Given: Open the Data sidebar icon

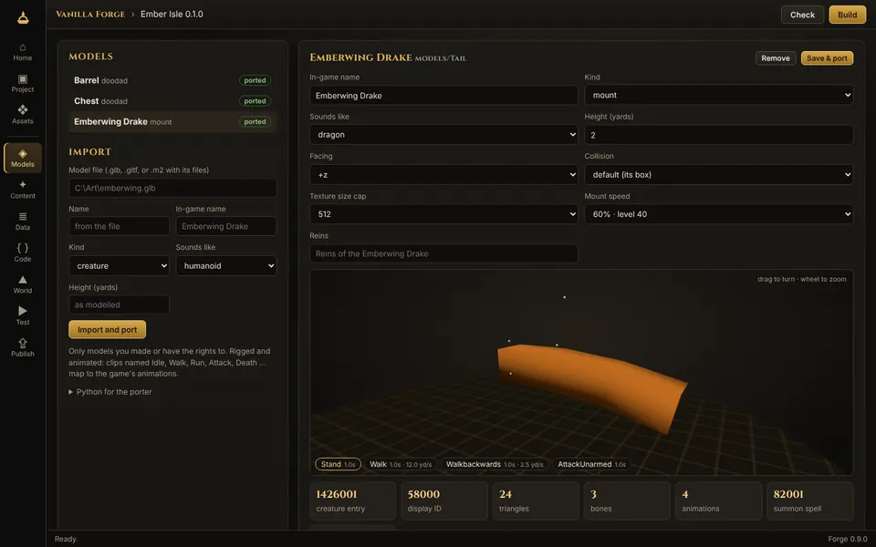Looking at the screenshot, I should [22, 222].
